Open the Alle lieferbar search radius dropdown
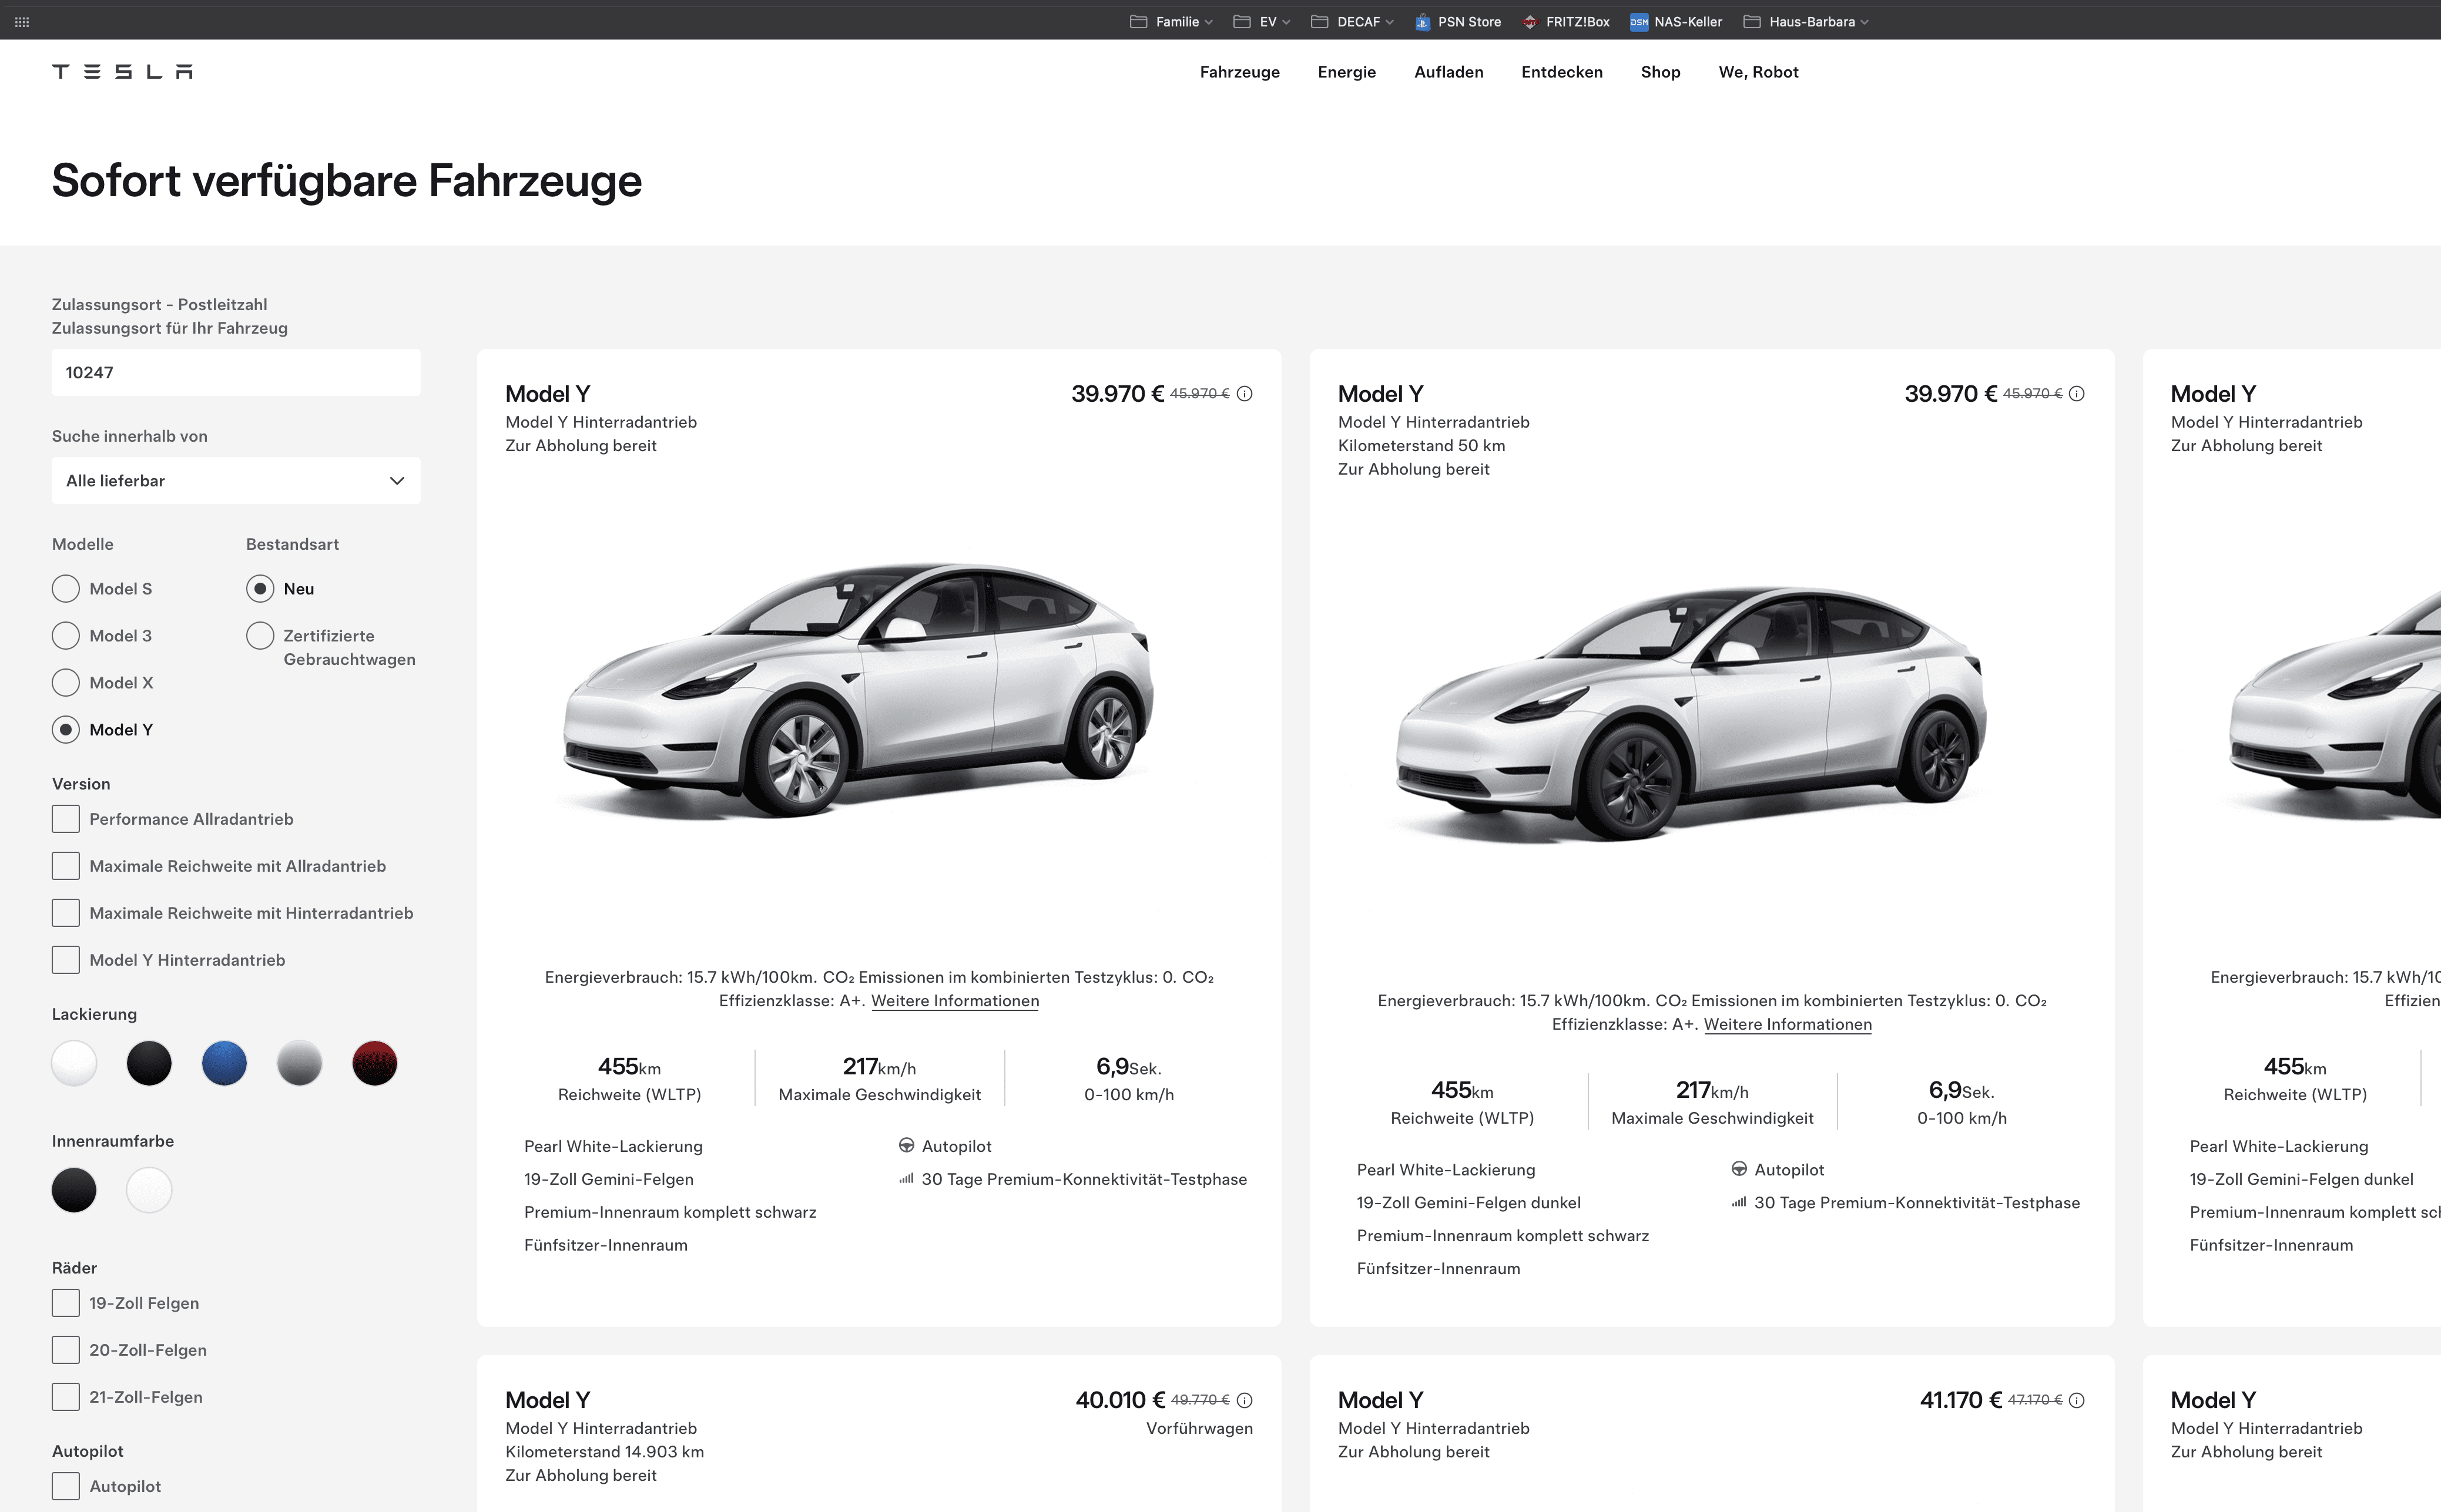Image resolution: width=2441 pixels, height=1512 pixels. click(x=236, y=480)
